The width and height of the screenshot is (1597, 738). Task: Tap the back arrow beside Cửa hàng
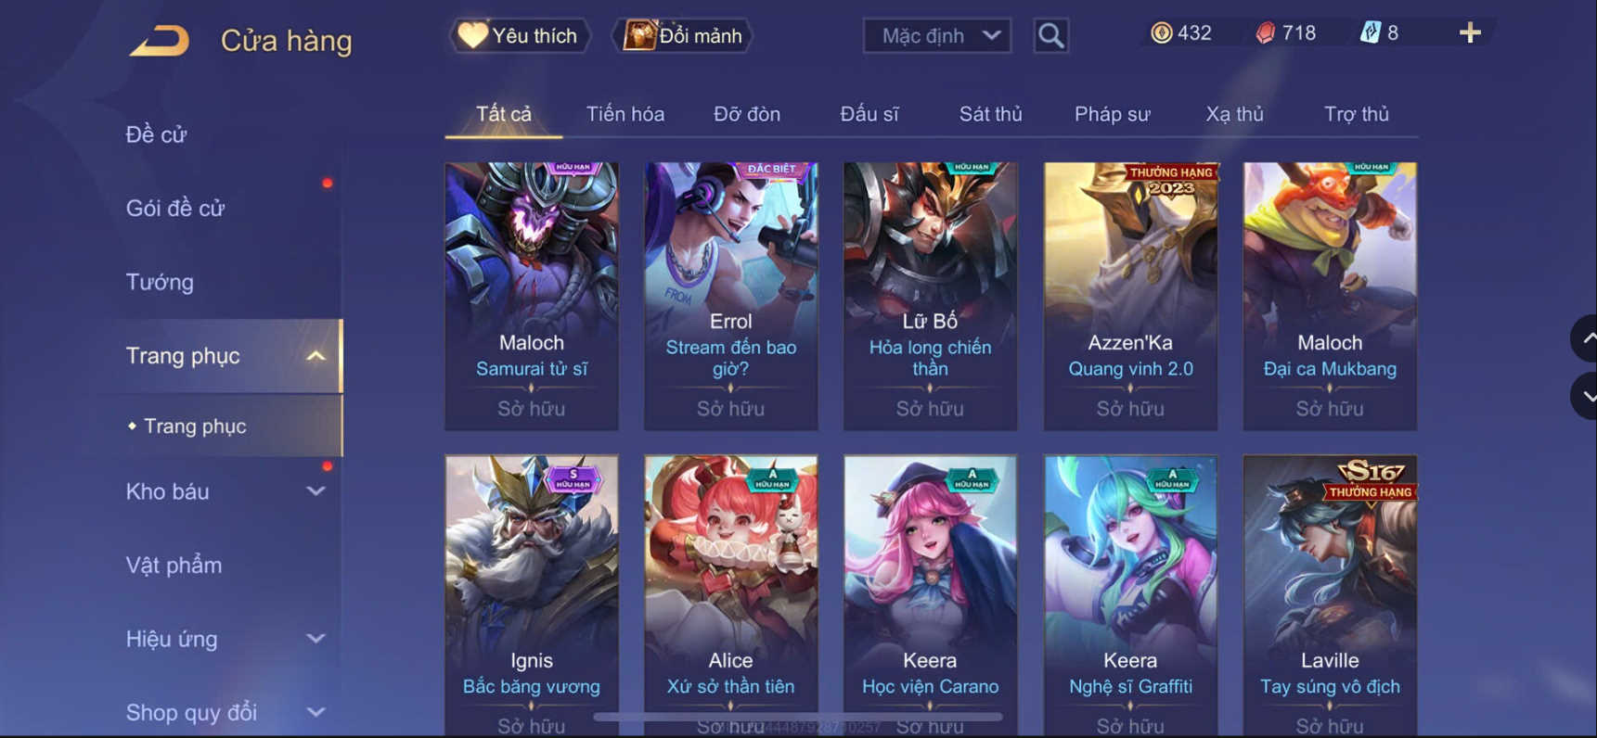click(160, 40)
